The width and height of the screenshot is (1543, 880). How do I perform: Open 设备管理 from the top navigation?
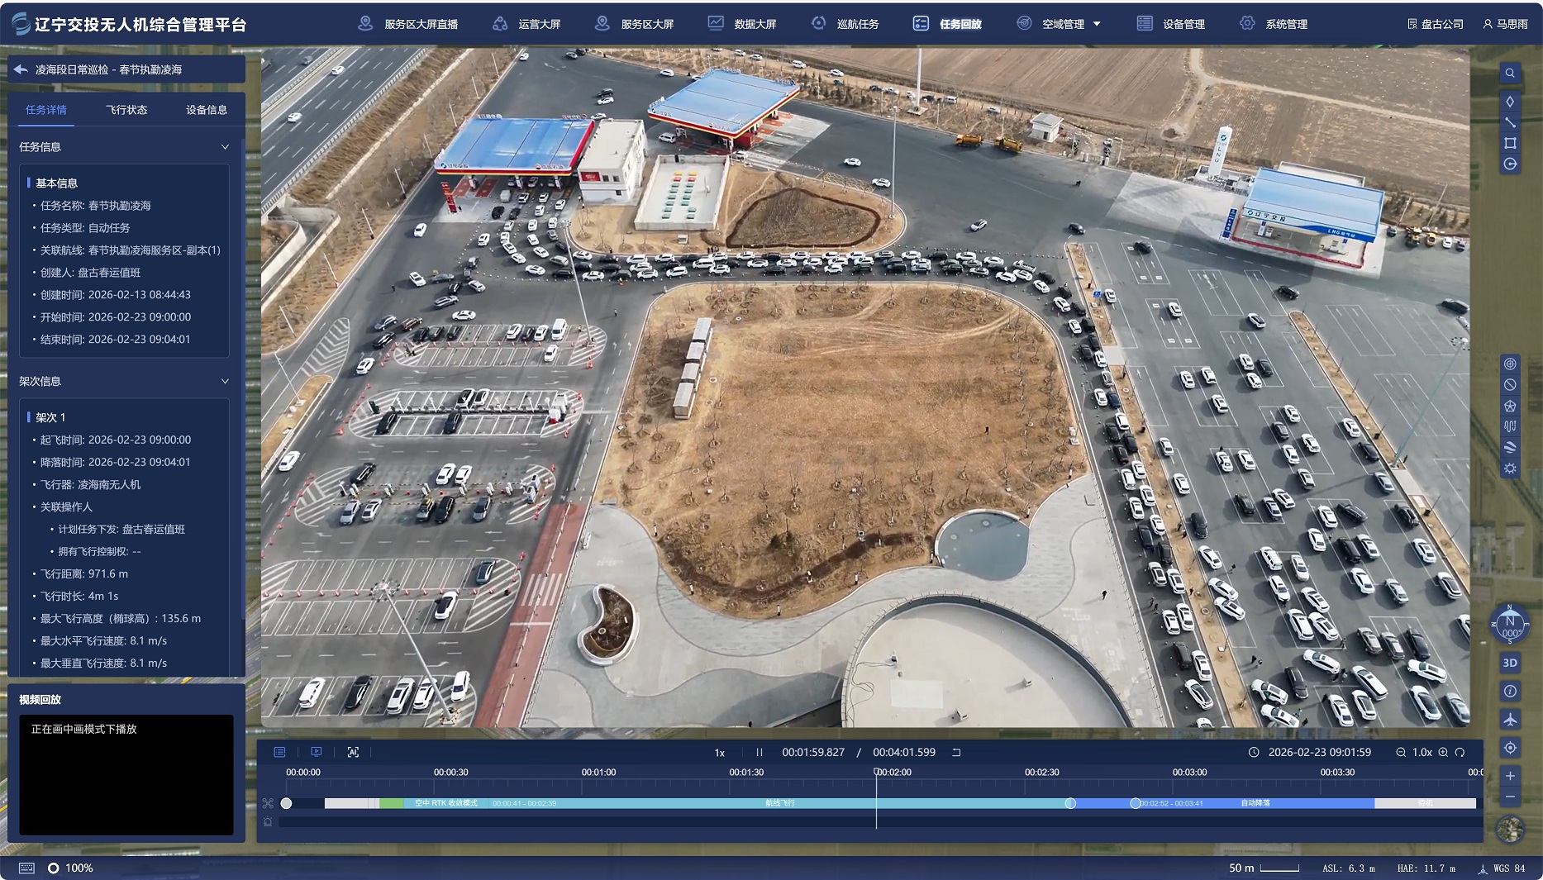click(x=1172, y=24)
